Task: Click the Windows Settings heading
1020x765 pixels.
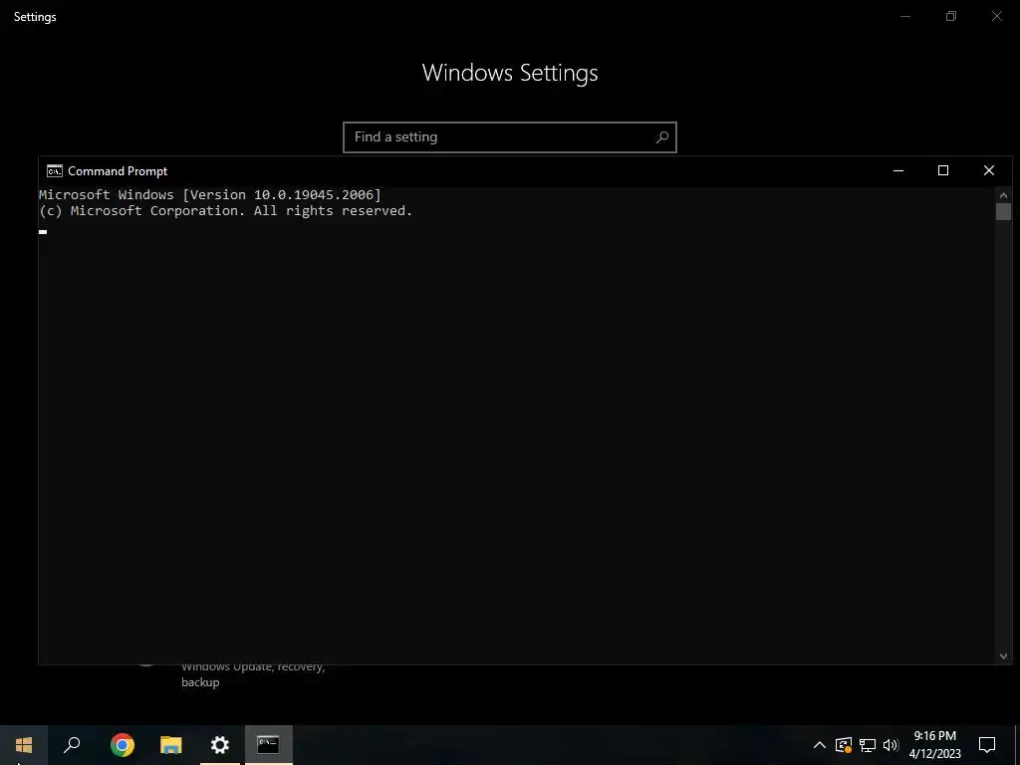Action: (510, 73)
